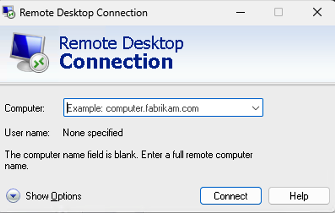
Task: Focus the Computer name text field
Action: [x=156, y=108]
